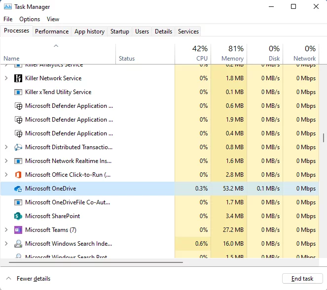Click the Killer xTend Utility Service icon
The image size is (327, 290).
point(18,92)
